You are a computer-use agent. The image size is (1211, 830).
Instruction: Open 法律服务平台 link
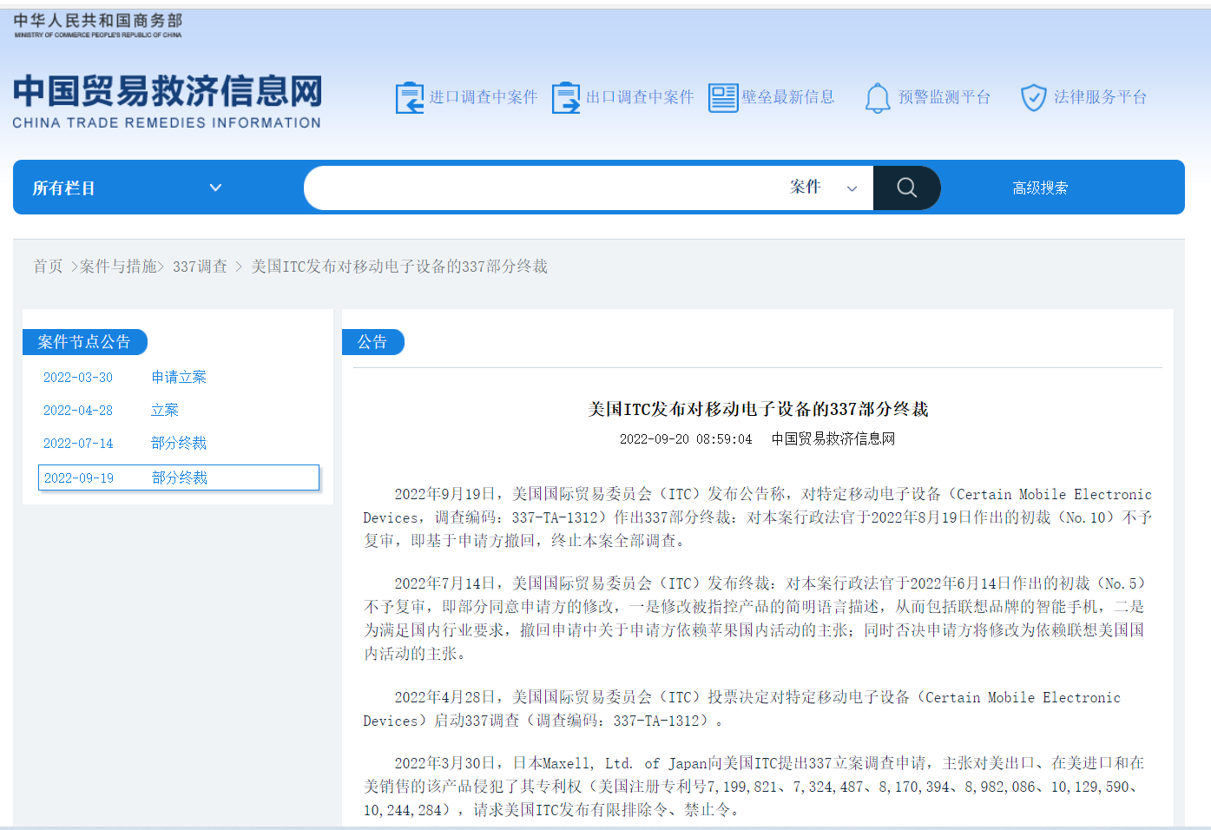coord(1101,97)
